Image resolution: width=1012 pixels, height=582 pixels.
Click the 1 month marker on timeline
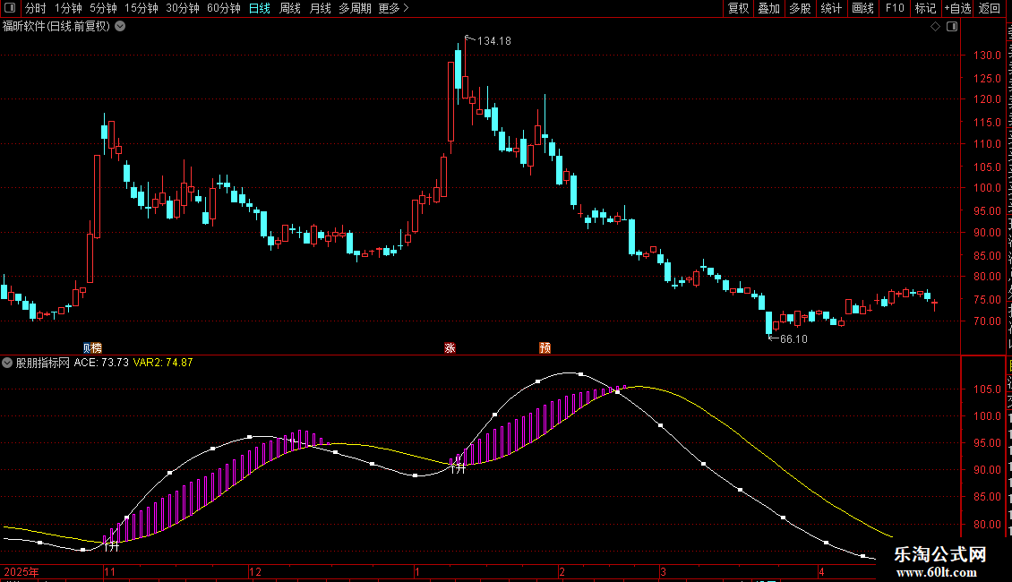coord(417,571)
